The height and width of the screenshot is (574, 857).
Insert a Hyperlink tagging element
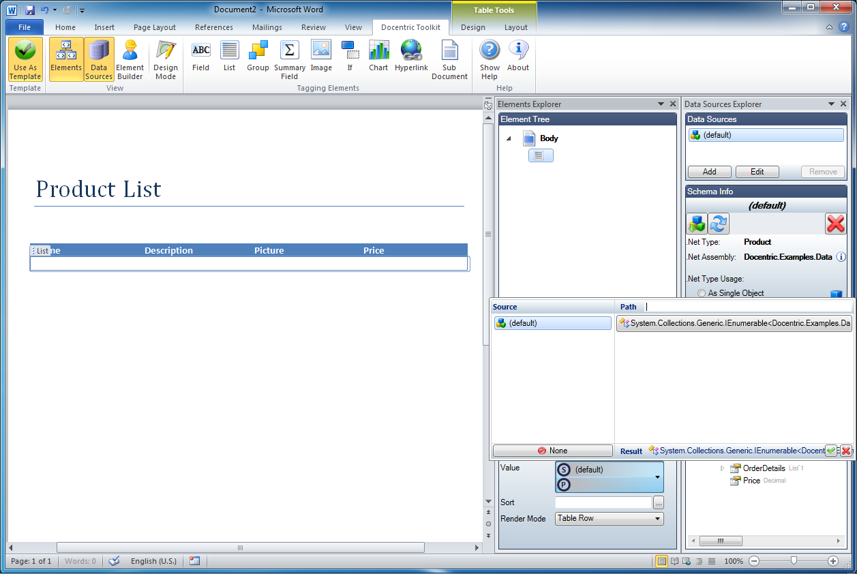click(x=411, y=56)
